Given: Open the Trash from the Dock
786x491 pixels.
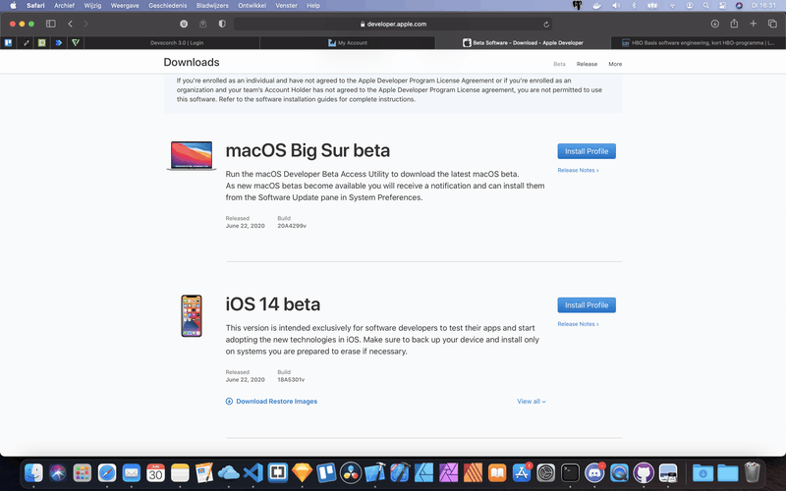Looking at the screenshot, I should click(752, 472).
